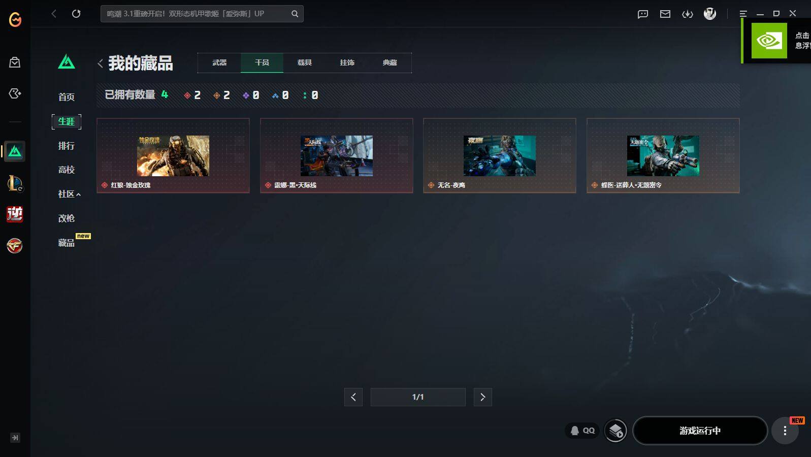Screen dimensions: 811x457
Task: Open the 露娜-黑•天际线 skin thumbnail
Action: tap(337, 156)
